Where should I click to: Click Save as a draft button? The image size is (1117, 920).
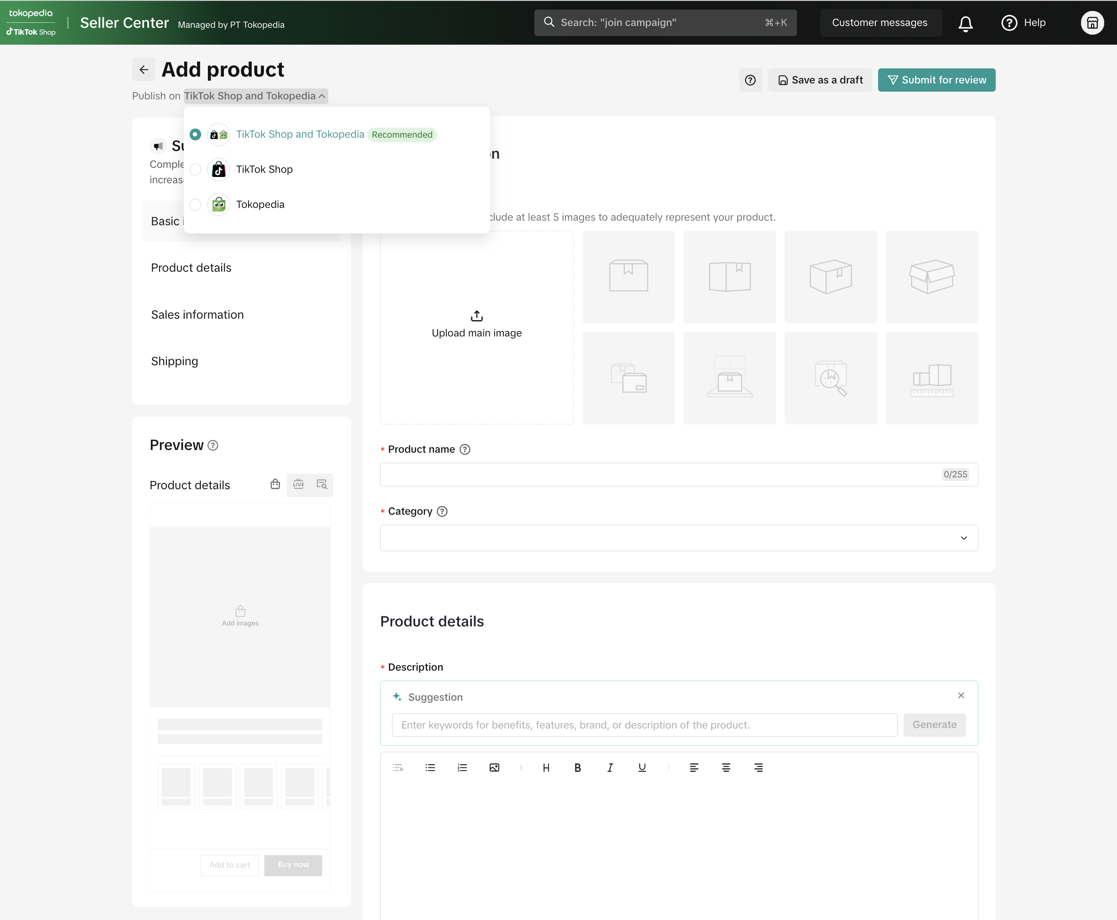coord(820,80)
